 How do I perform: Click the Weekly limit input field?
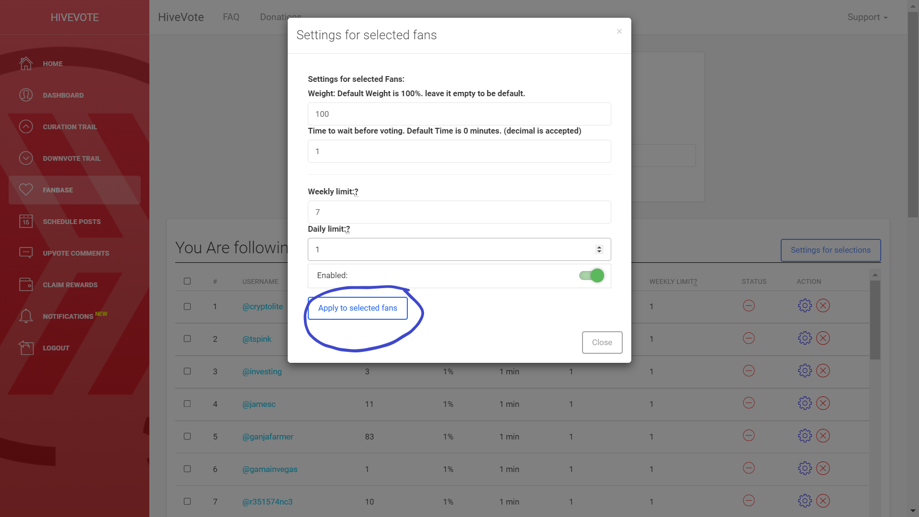pos(459,212)
